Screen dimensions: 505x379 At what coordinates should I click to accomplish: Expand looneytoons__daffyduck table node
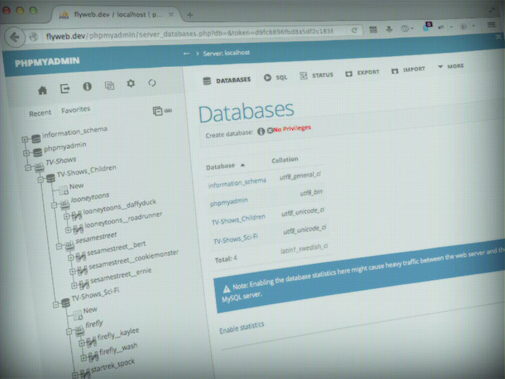tap(66, 216)
